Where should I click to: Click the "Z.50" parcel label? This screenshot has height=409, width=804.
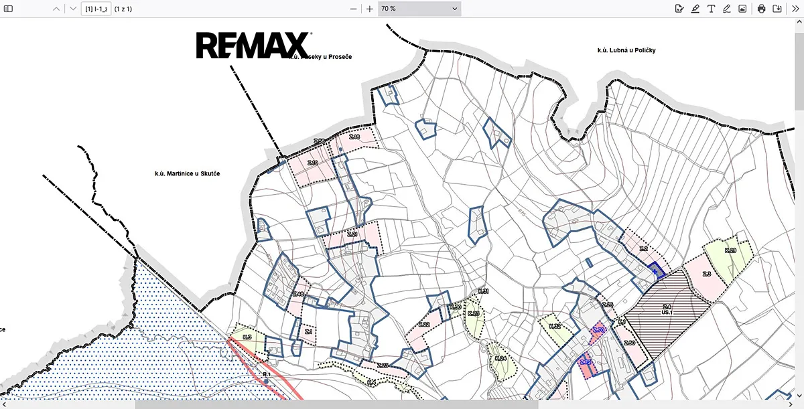(x=629, y=343)
